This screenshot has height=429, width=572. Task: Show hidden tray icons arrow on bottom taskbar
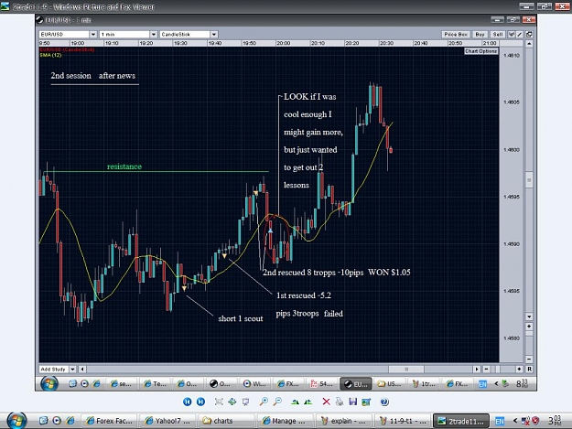coord(515,421)
